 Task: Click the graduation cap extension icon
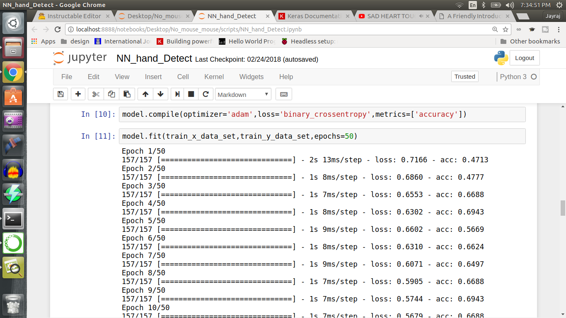coord(532,29)
